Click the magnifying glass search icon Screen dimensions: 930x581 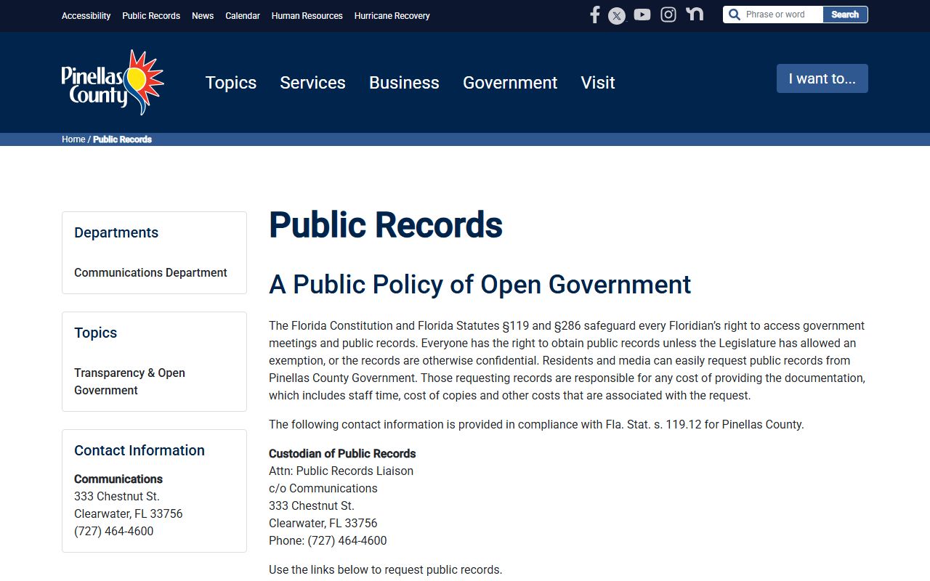tap(734, 15)
